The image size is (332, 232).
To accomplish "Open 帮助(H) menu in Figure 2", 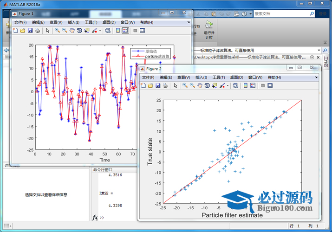I will [x=274, y=77].
